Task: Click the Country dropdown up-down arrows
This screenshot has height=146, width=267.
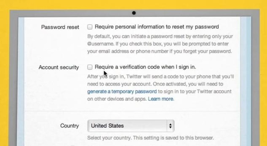Action: click(170, 126)
